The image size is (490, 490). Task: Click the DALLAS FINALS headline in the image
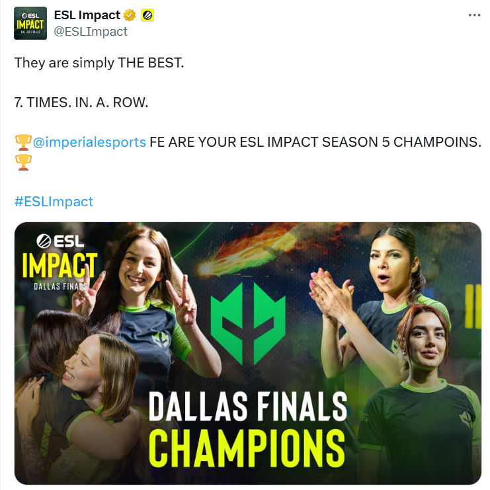[x=248, y=405]
